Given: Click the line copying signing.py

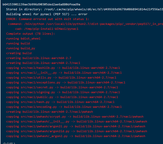Looking at the screenshot, I should coord(62,92).
